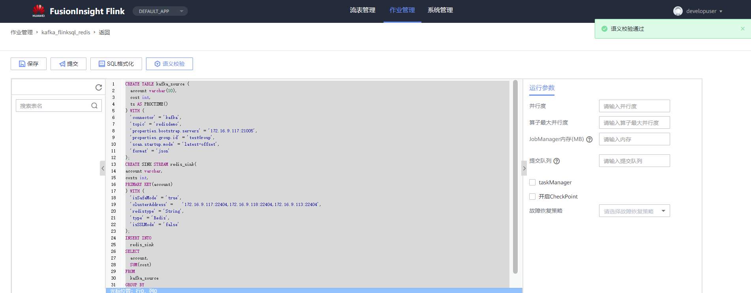Image resolution: width=751 pixels, height=293 pixels.
Task: Click the kafka_flinksql_redis breadcrumb
Action: click(x=66, y=32)
